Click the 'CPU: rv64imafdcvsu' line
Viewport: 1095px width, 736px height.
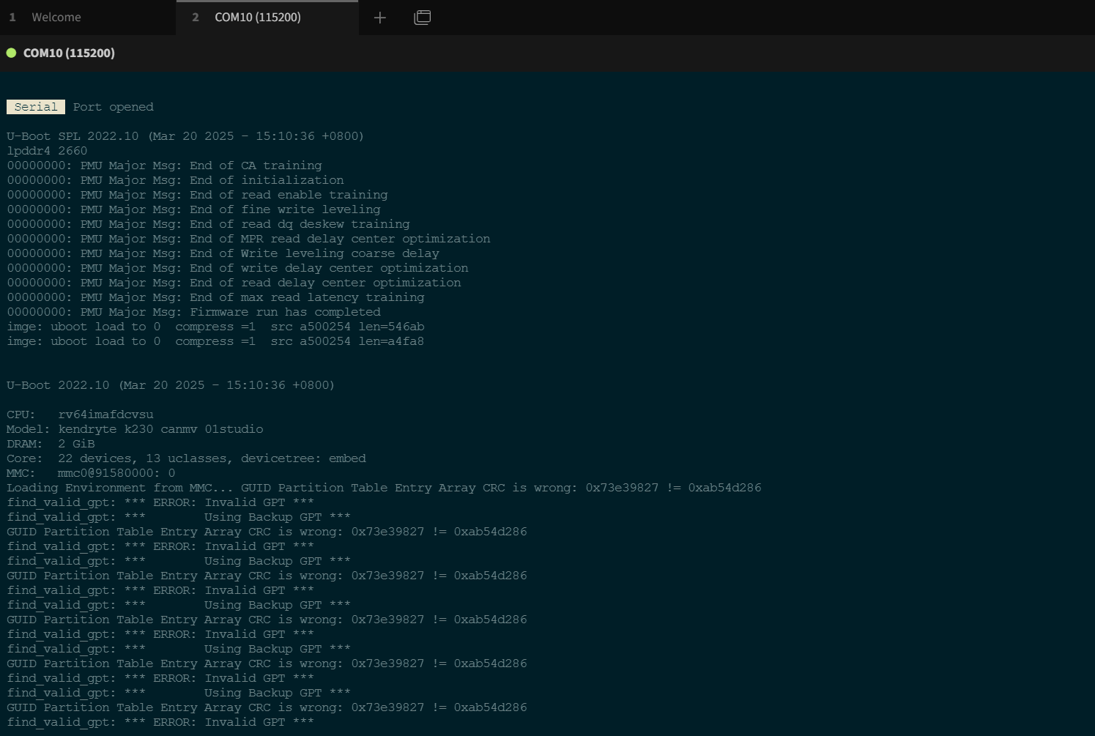[80, 415]
